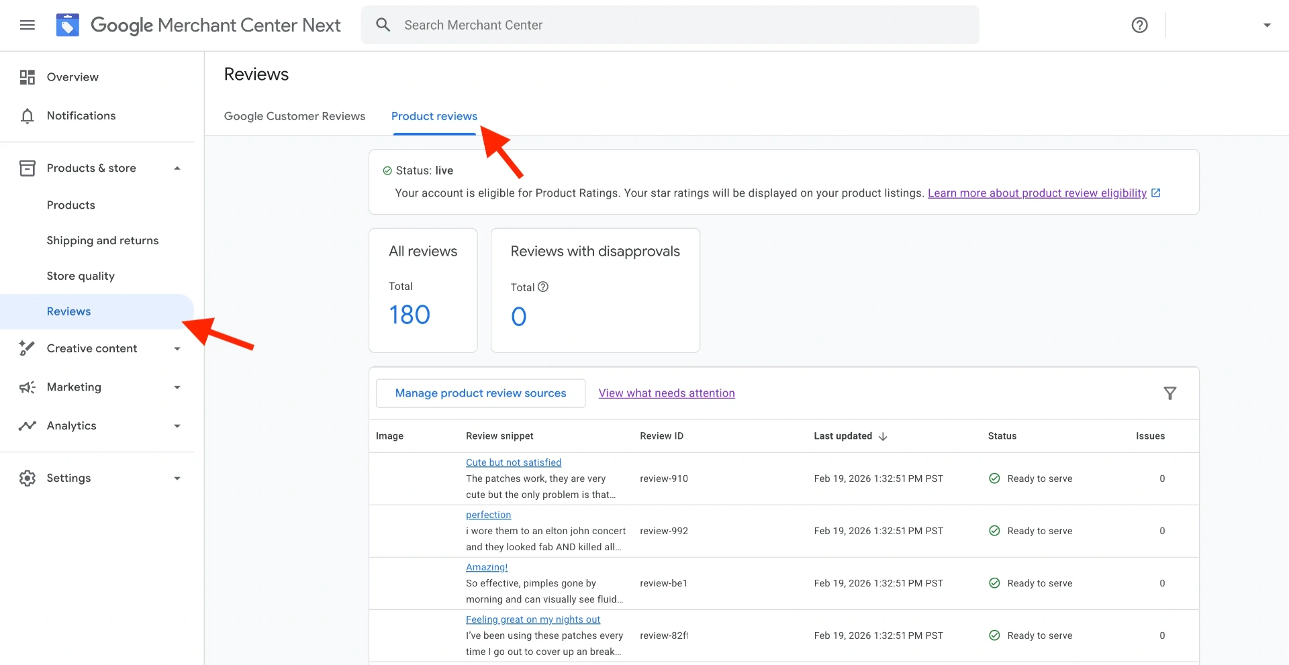
Task: Open the account dropdown arrow
Action: [x=1267, y=25]
